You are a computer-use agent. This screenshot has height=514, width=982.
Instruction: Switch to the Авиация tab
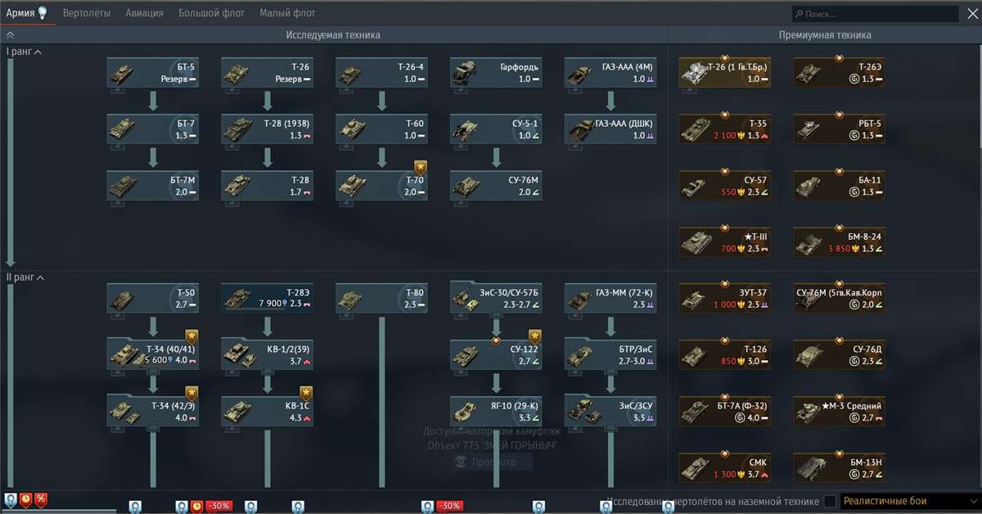[x=144, y=12]
